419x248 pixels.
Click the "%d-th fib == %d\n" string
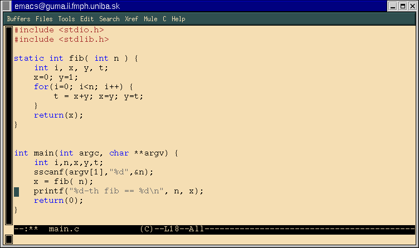pyautogui.click(x=116, y=191)
